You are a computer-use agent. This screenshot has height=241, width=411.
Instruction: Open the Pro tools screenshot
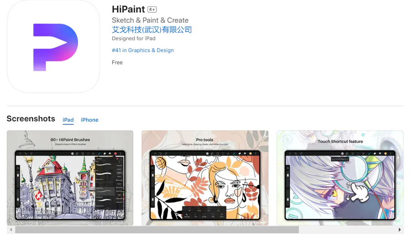pos(205,178)
